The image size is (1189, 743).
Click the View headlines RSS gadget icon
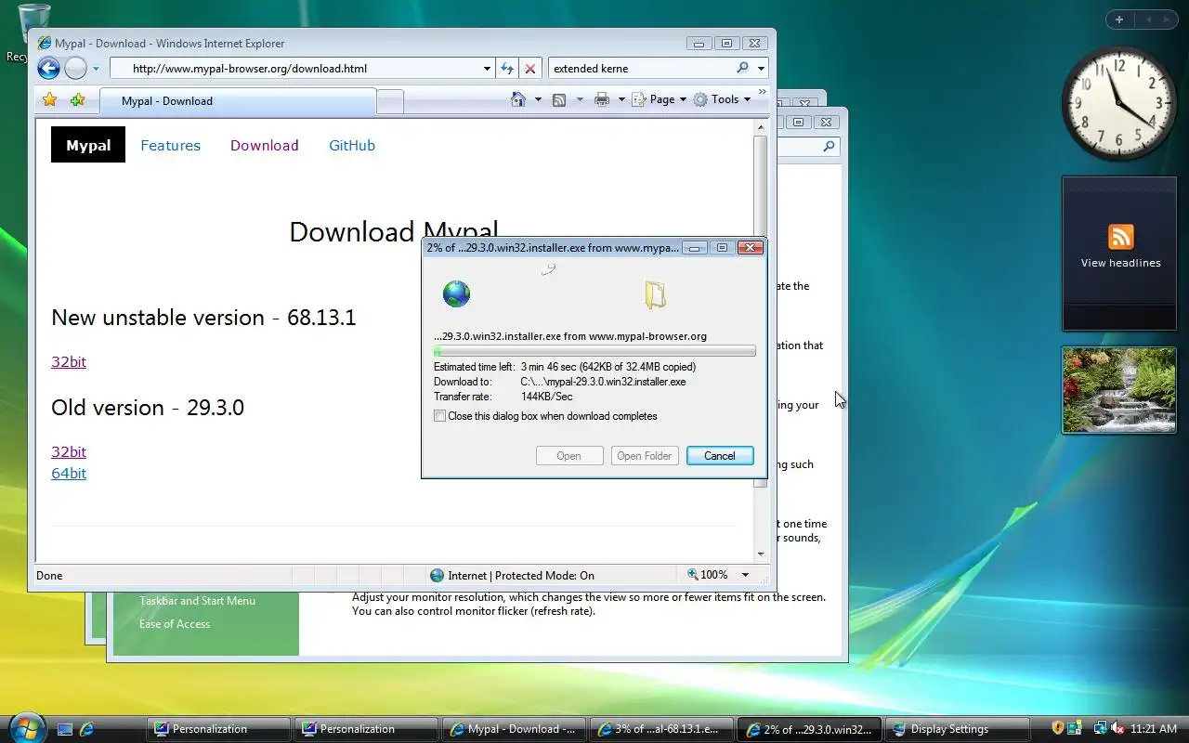pos(1120,236)
